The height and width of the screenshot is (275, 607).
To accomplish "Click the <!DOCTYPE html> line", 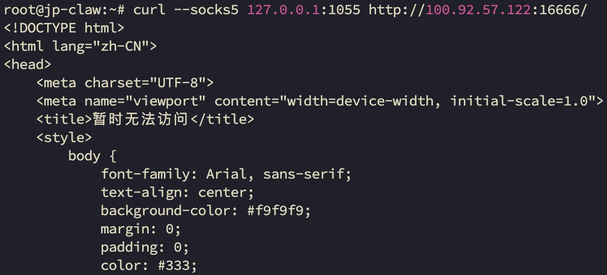I will point(64,28).
